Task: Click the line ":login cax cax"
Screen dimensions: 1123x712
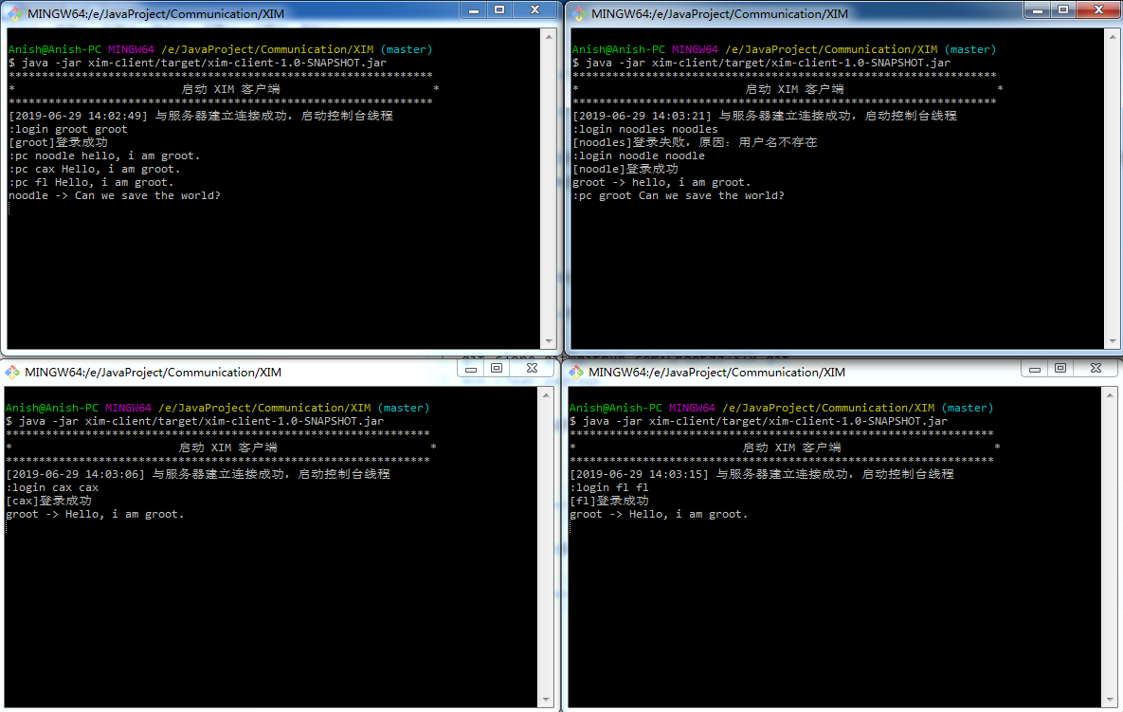Action: click(52, 487)
